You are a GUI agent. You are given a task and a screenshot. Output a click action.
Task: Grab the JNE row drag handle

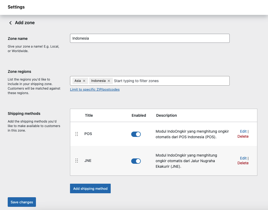[x=77, y=161]
